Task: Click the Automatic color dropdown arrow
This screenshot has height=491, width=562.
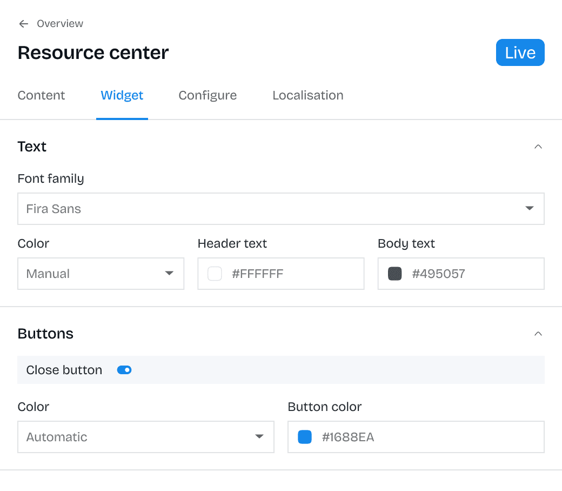Action: pyautogui.click(x=259, y=437)
